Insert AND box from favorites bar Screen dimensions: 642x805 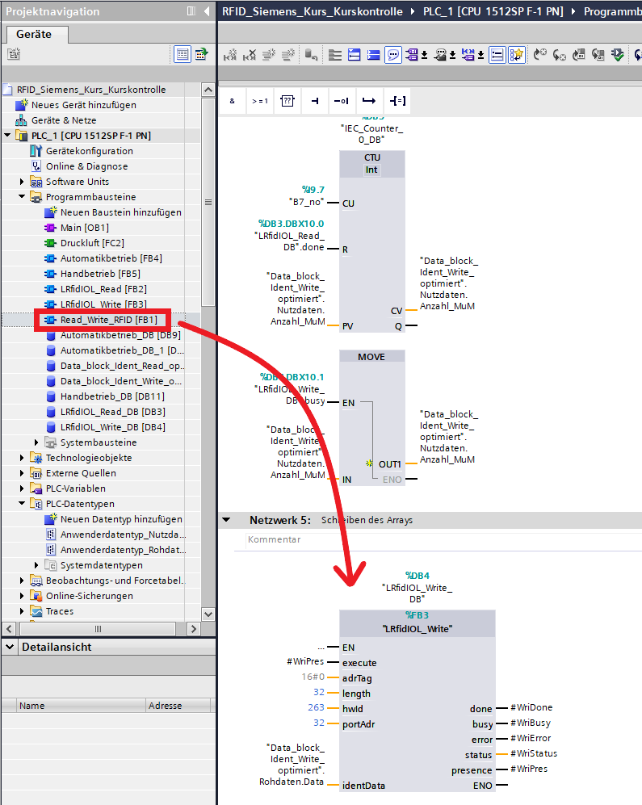pos(233,101)
